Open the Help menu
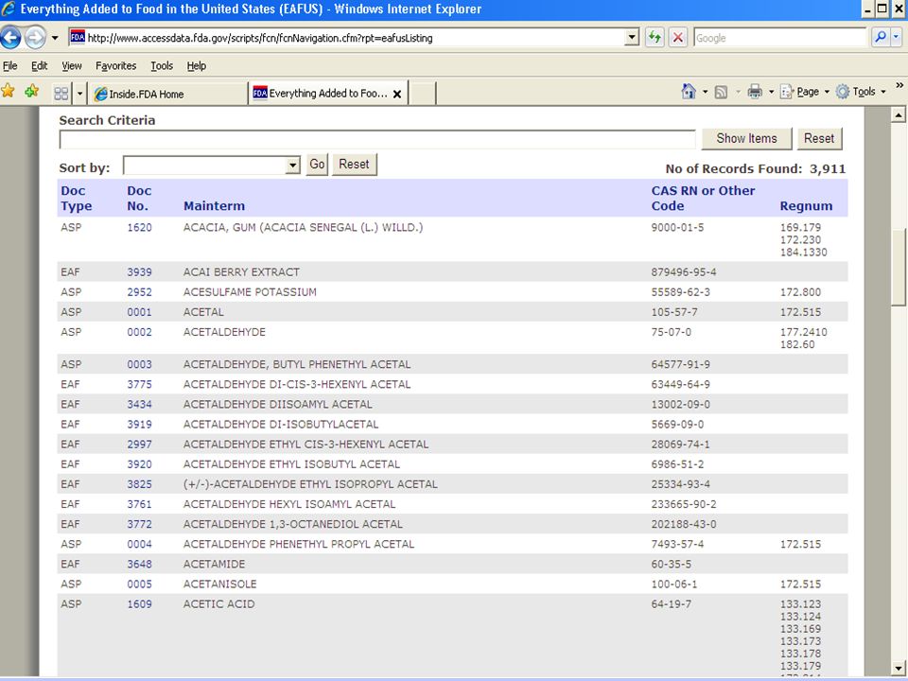This screenshot has width=908, height=681. click(197, 66)
